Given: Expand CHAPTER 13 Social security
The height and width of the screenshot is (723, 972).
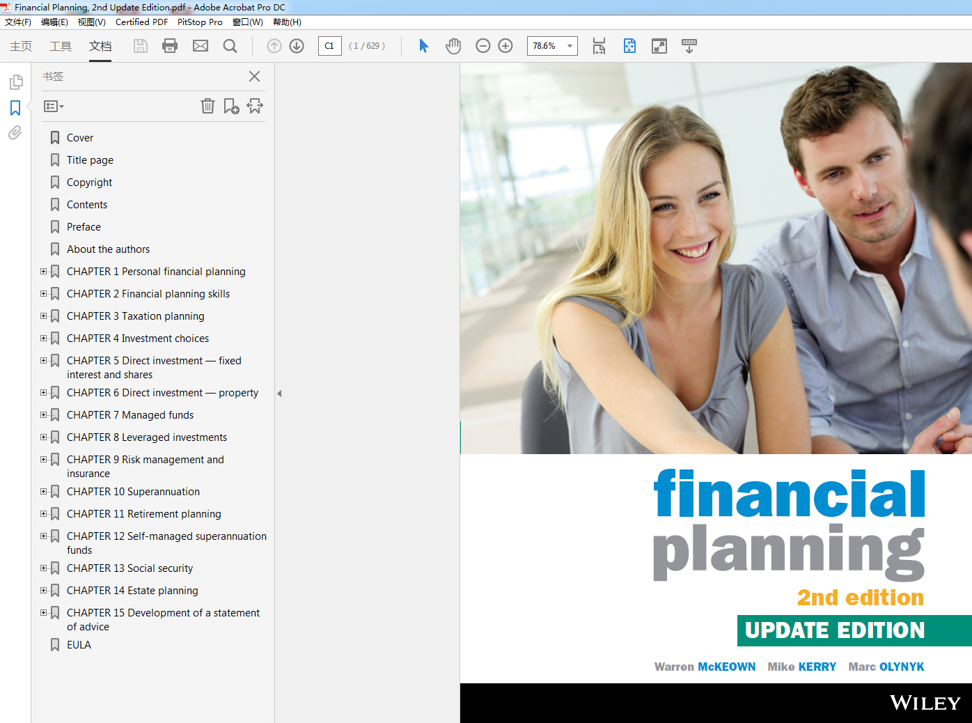Looking at the screenshot, I should [x=43, y=568].
